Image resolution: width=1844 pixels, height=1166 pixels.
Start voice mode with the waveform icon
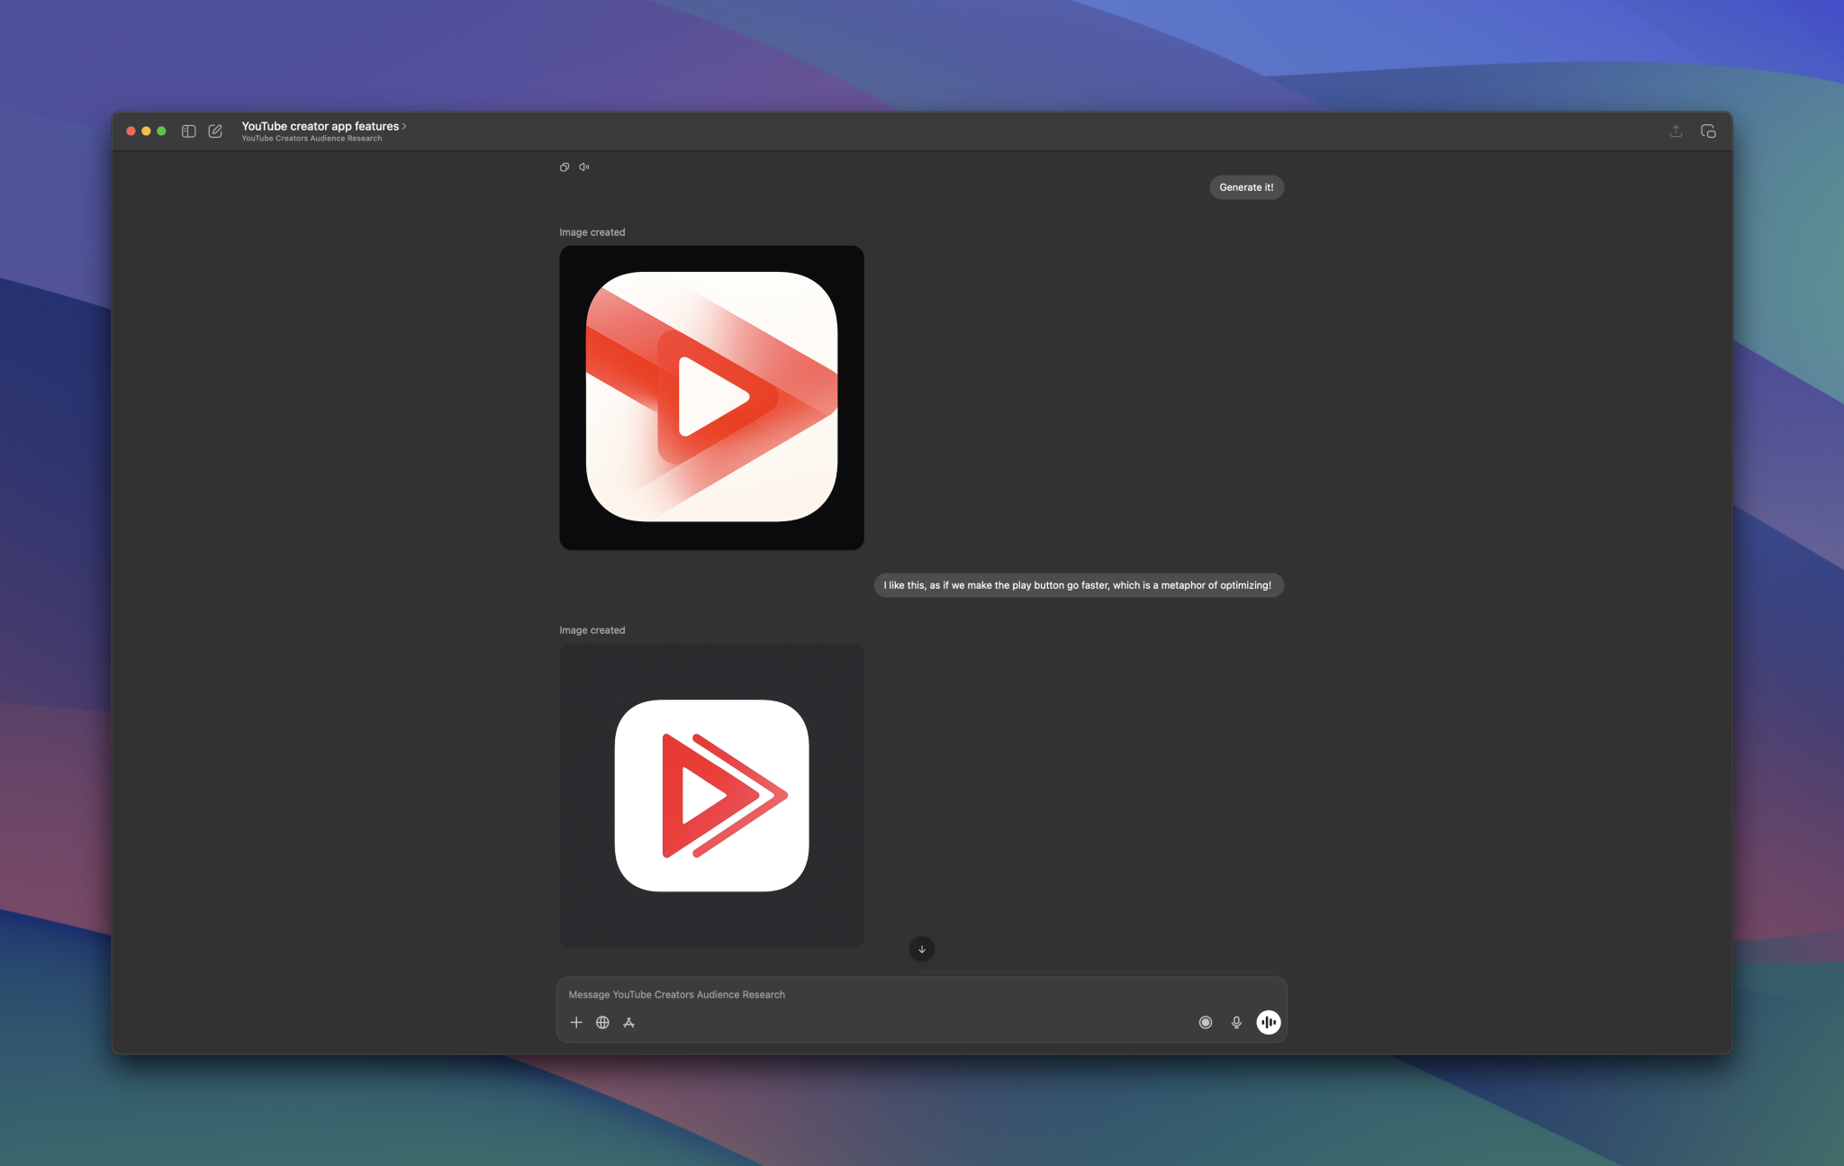click(x=1269, y=1022)
